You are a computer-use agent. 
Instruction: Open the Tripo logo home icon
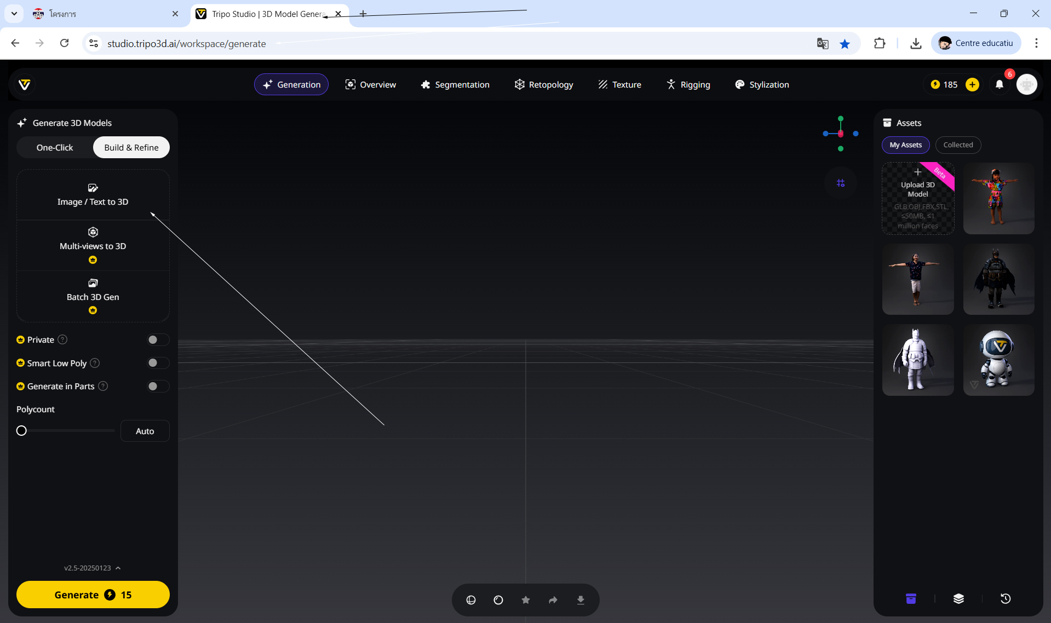tap(25, 84)
